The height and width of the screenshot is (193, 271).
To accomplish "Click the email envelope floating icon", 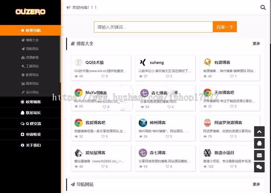I will pos(259,155).
